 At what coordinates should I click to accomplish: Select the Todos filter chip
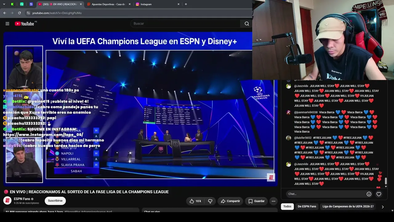pos(287,207)
